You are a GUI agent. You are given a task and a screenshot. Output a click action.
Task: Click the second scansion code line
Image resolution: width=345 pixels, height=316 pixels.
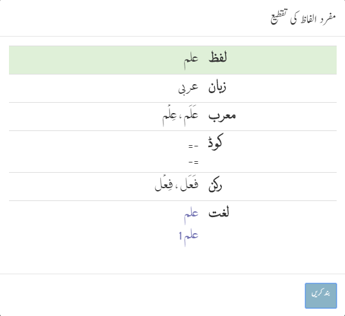click(x=194, y=162)
